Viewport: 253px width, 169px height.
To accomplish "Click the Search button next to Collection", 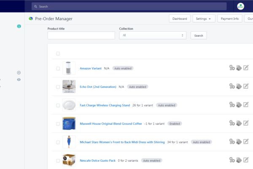I will pyautogui.click(x=199, y=35).
